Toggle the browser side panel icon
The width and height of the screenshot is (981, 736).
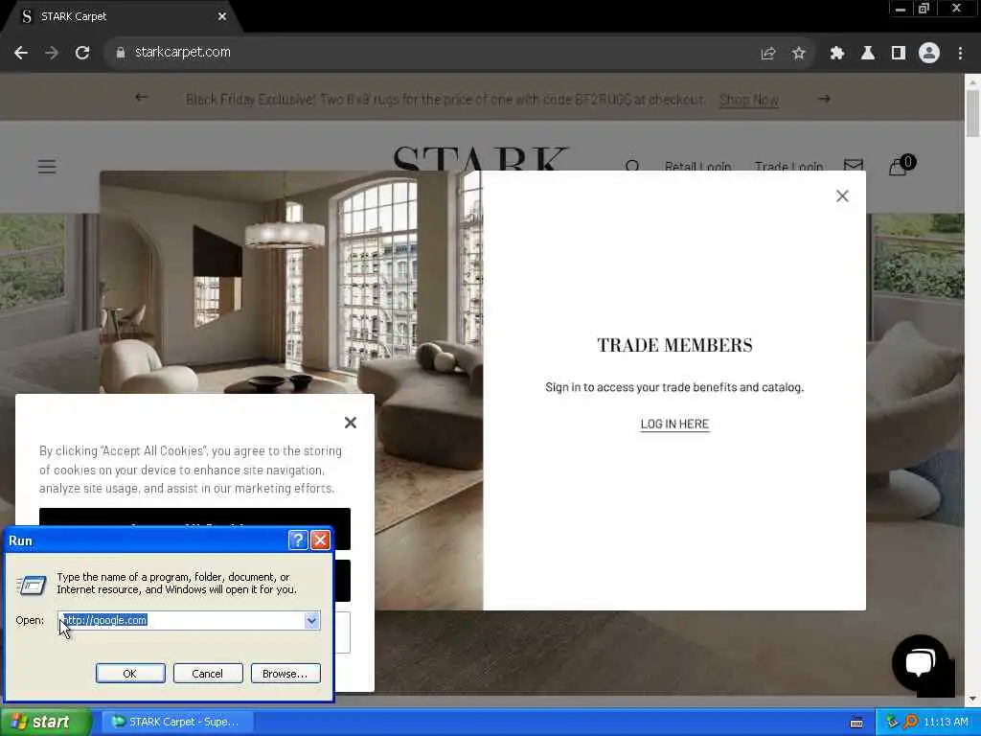tap(899, 54)
